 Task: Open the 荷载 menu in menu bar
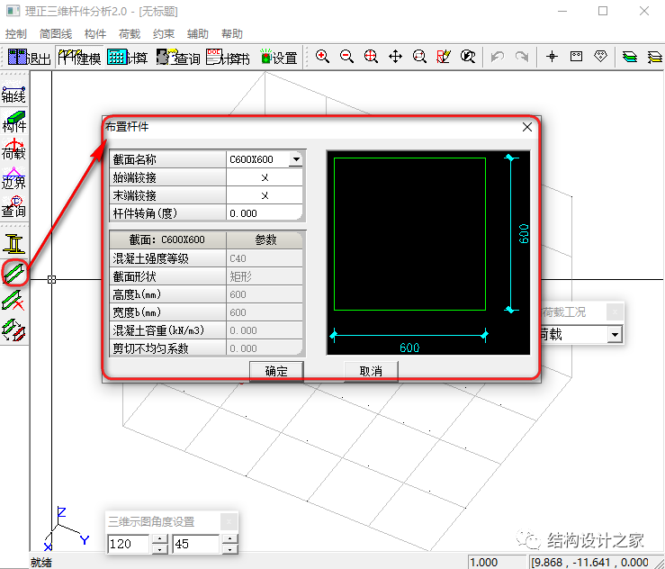coord(130,34)
